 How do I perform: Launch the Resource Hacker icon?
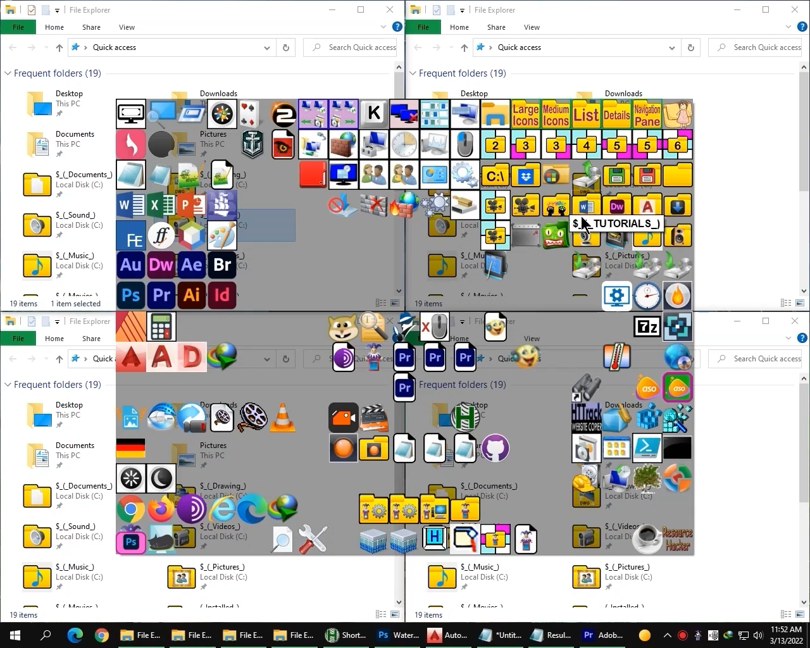(x=678, y=539)
